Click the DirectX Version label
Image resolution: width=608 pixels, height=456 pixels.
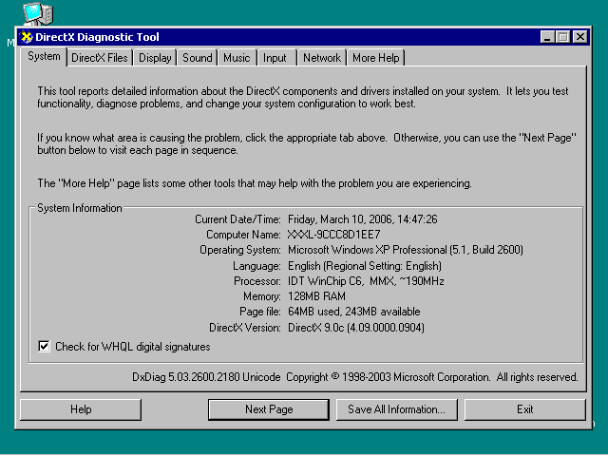click(x=245, y=328)
